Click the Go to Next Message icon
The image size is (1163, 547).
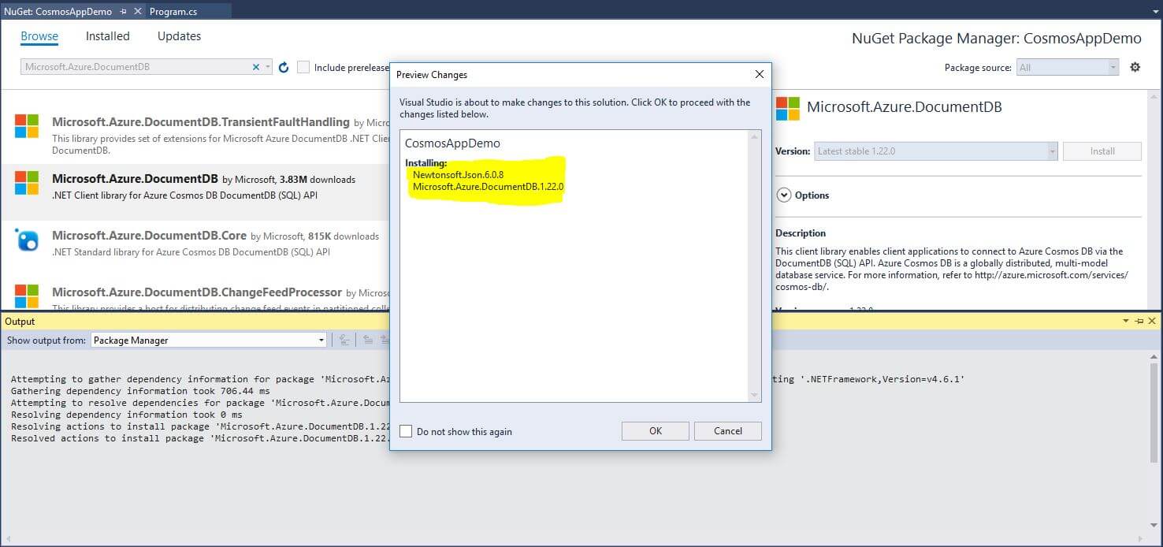(x=385, y=340)
